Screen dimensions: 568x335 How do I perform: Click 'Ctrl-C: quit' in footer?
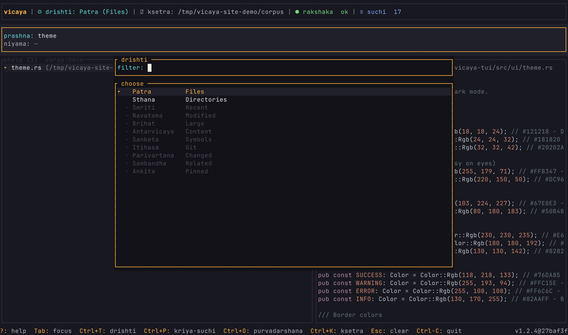(x=439, y=331)
